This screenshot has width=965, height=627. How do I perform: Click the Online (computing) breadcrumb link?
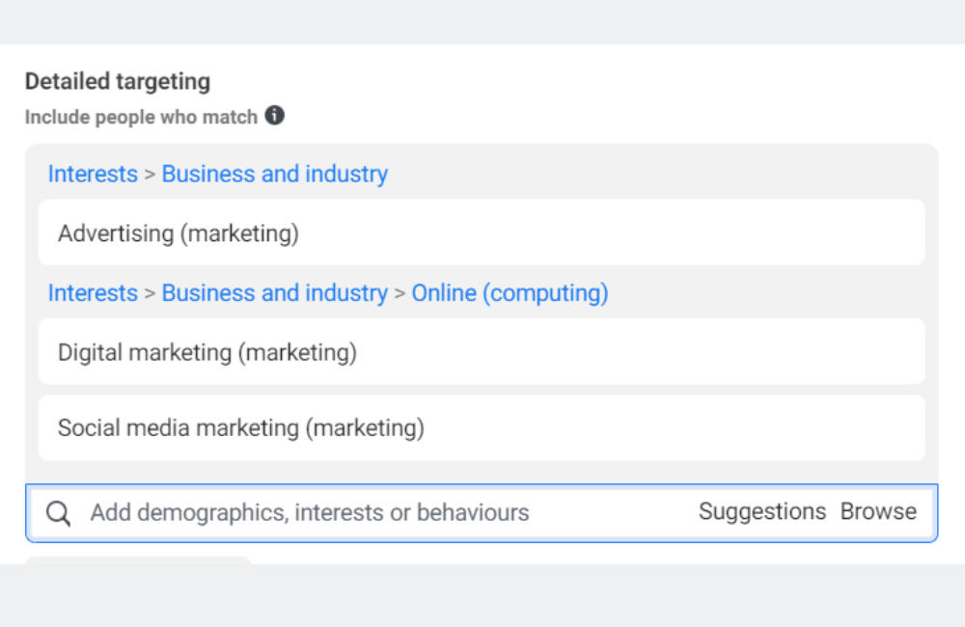pos(510,292)
